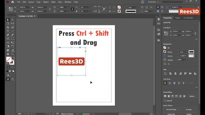The height and width of the screenshot is (115, 205).
Task: Expand the opacity slider arrow
Action: tap(186, 60)
